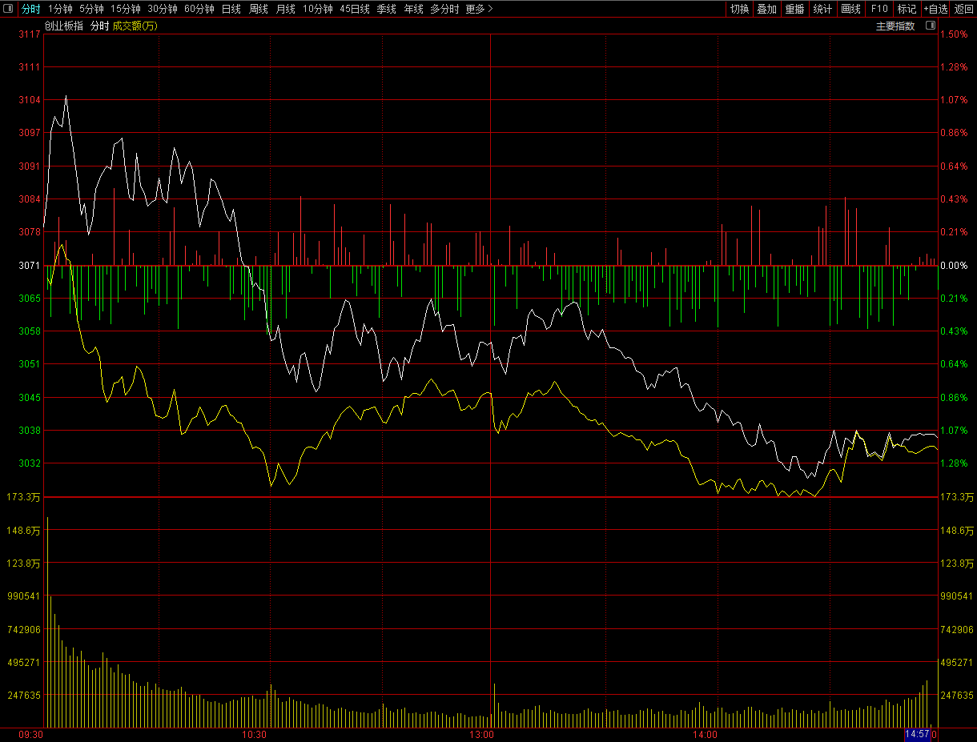Click the 标记 mark button

(907, 9)
